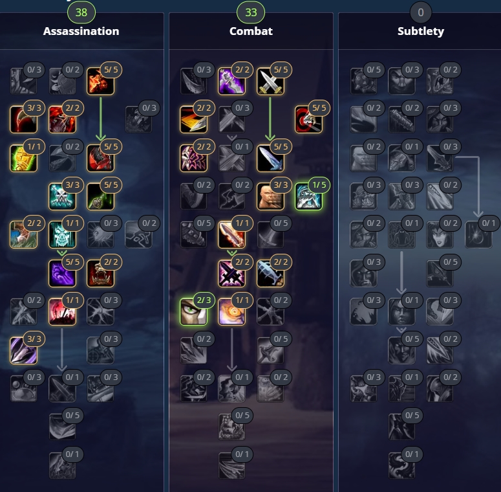Screen dimensions: 501x492
Task: Click the purple blades Focused Attacks talent 3/3
Action: point(24,351)
